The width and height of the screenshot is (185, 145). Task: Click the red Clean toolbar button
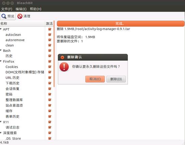pos(24,16)
